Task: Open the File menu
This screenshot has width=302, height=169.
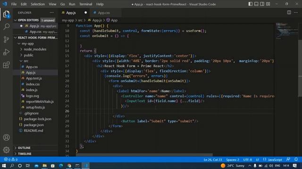Action: [x=14, y=4]
